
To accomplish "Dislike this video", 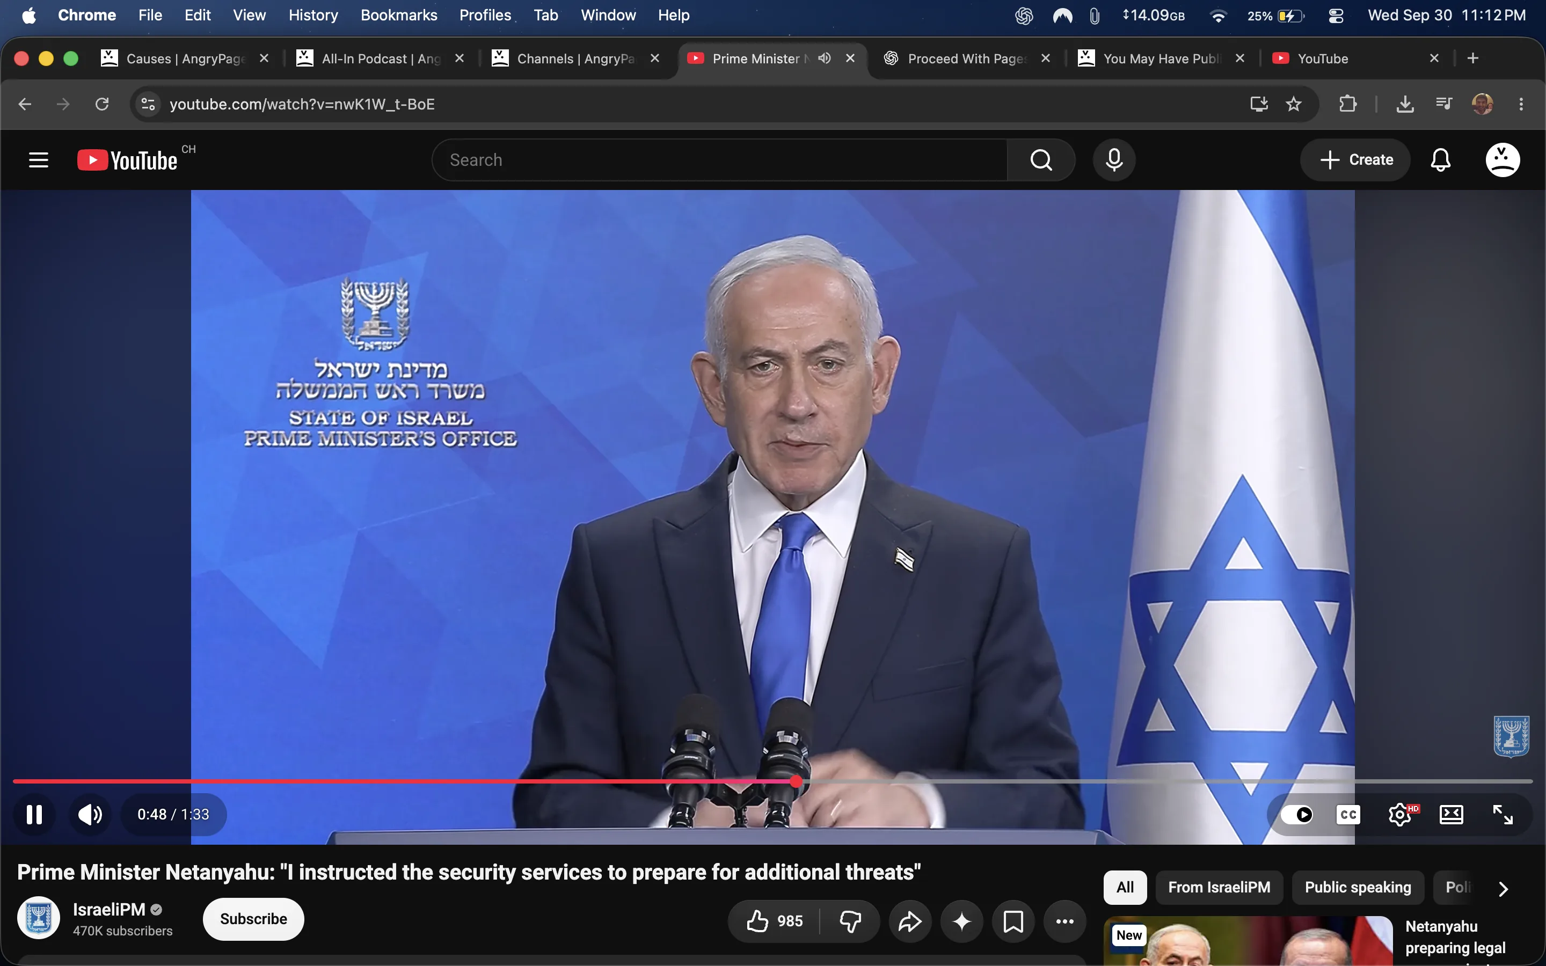I will click(850, 920).
